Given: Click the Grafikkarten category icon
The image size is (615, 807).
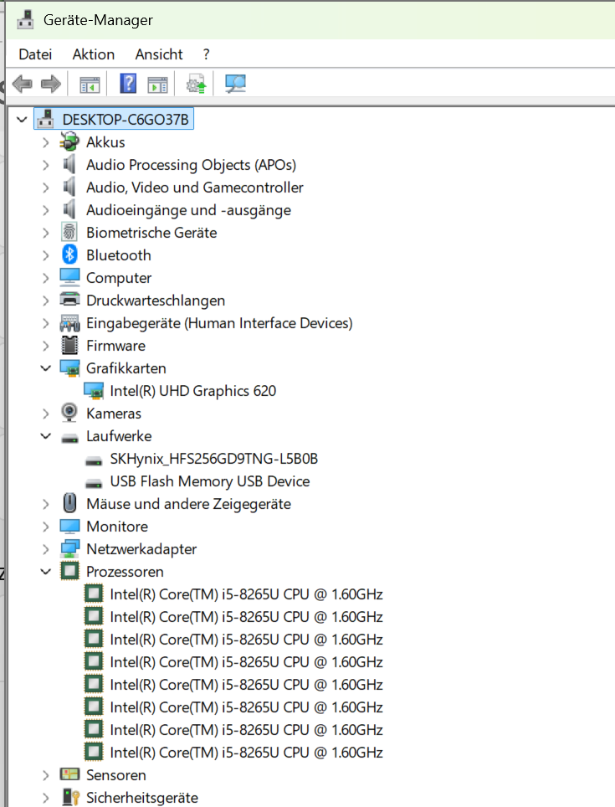Looking at the screenshot, I should tap(69, 368).
